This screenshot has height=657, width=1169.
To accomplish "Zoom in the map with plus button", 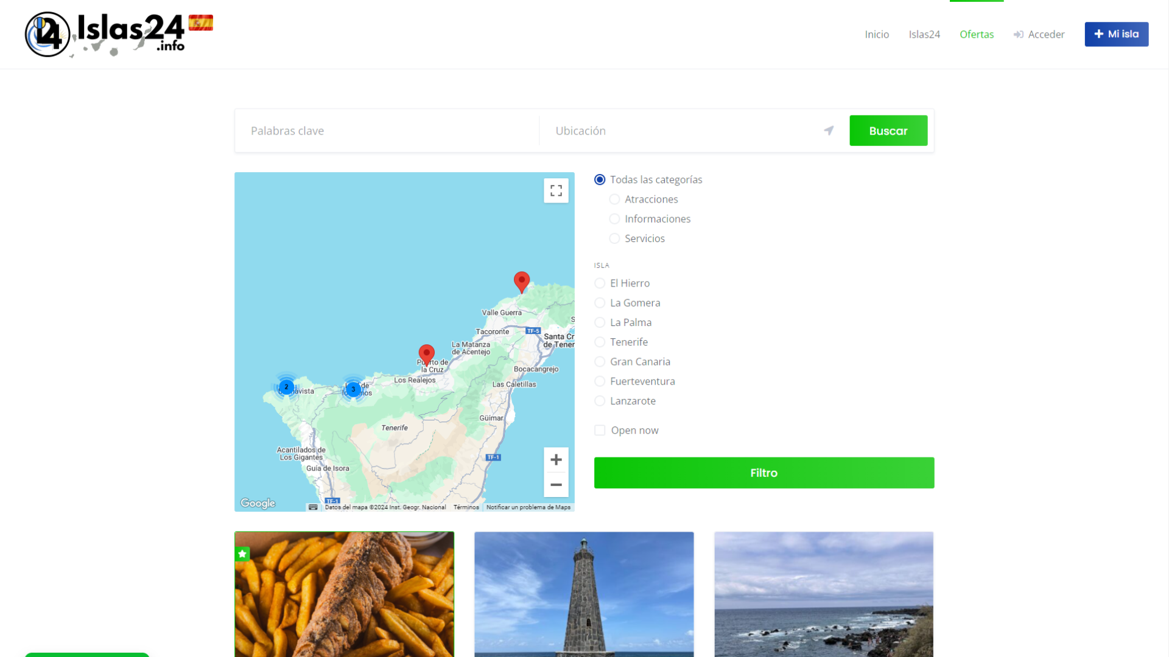I will coord(556,460).
